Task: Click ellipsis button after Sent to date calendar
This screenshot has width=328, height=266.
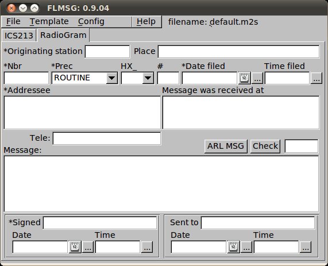Action: tap(246, 247)
